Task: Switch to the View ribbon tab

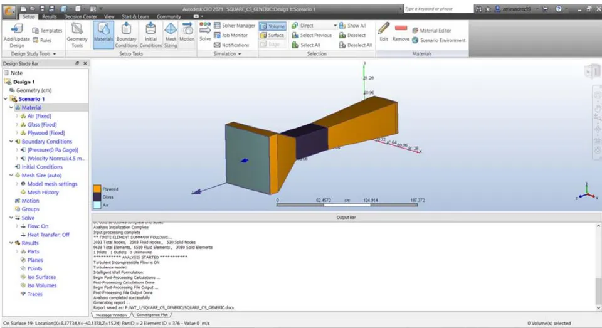Action: 109,16
